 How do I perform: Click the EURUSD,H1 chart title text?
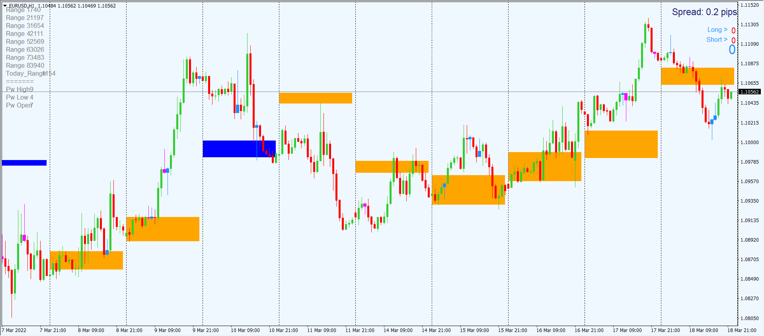pyautogui.click(x=21, y=6)
